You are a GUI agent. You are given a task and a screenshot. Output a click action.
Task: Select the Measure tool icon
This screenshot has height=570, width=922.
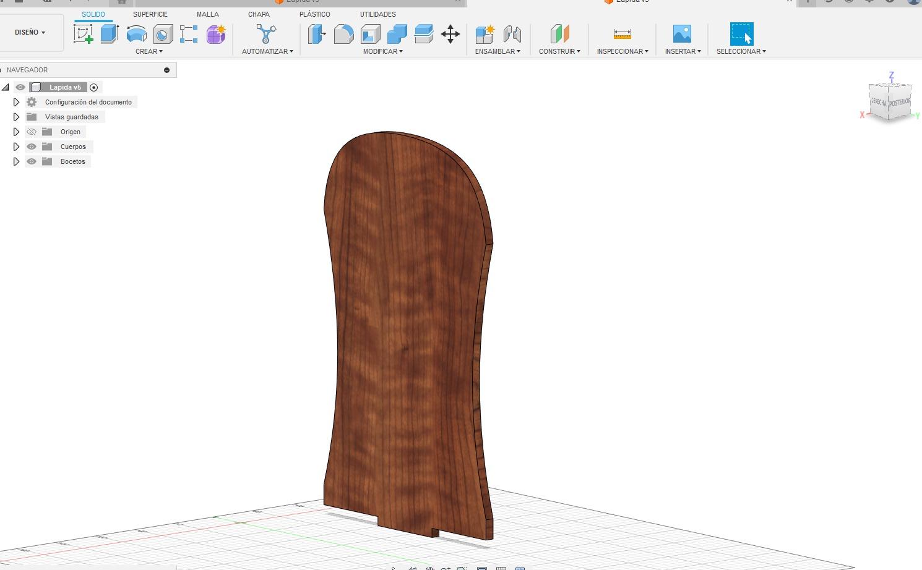tap(622, 33)
